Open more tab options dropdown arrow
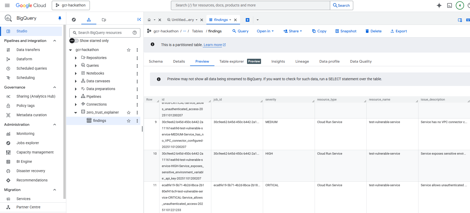This screenshot has width=470, height=213. 257,20
